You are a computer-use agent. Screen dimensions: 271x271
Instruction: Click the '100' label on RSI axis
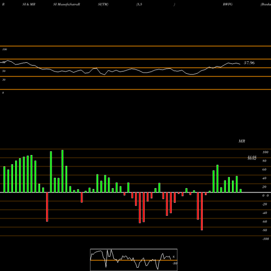[5, 49]
